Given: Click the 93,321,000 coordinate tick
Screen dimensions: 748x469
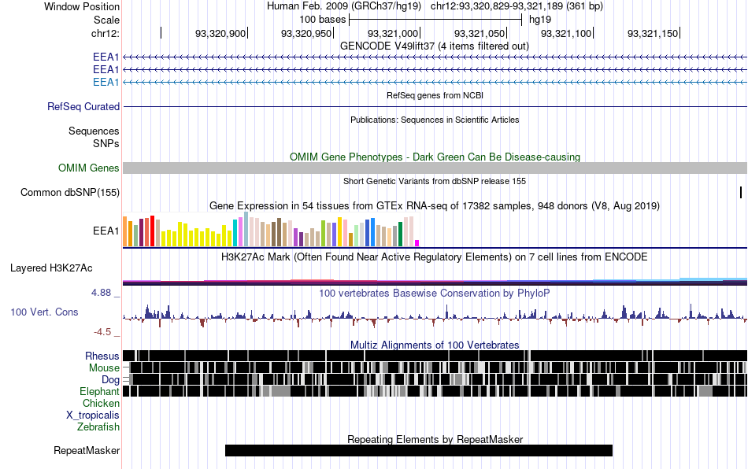Looking at the screenshot, I should coord(393,33).
